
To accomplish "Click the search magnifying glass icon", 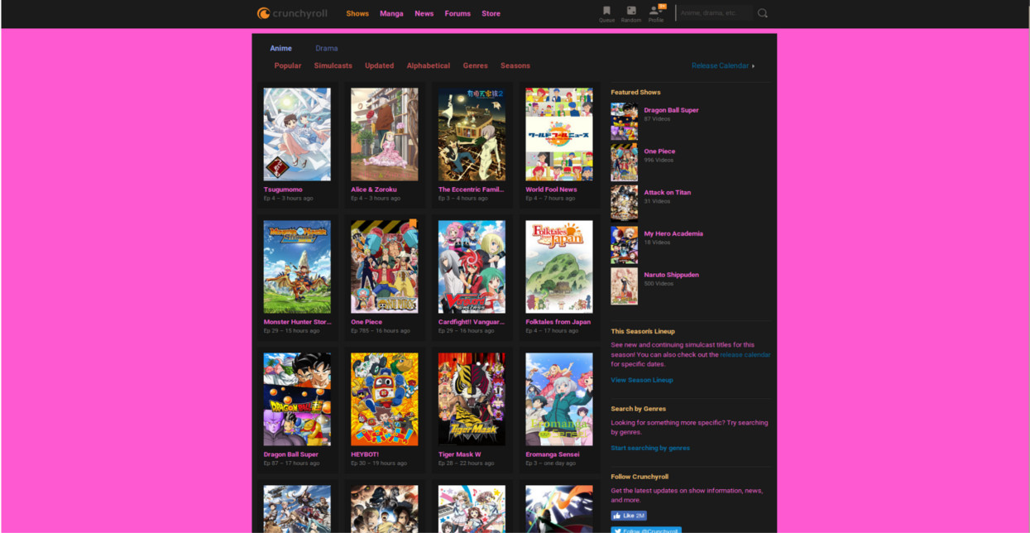I will tap(762, 12).
